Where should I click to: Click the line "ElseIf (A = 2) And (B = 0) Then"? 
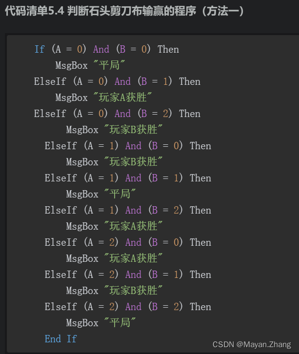coord(128,242)
